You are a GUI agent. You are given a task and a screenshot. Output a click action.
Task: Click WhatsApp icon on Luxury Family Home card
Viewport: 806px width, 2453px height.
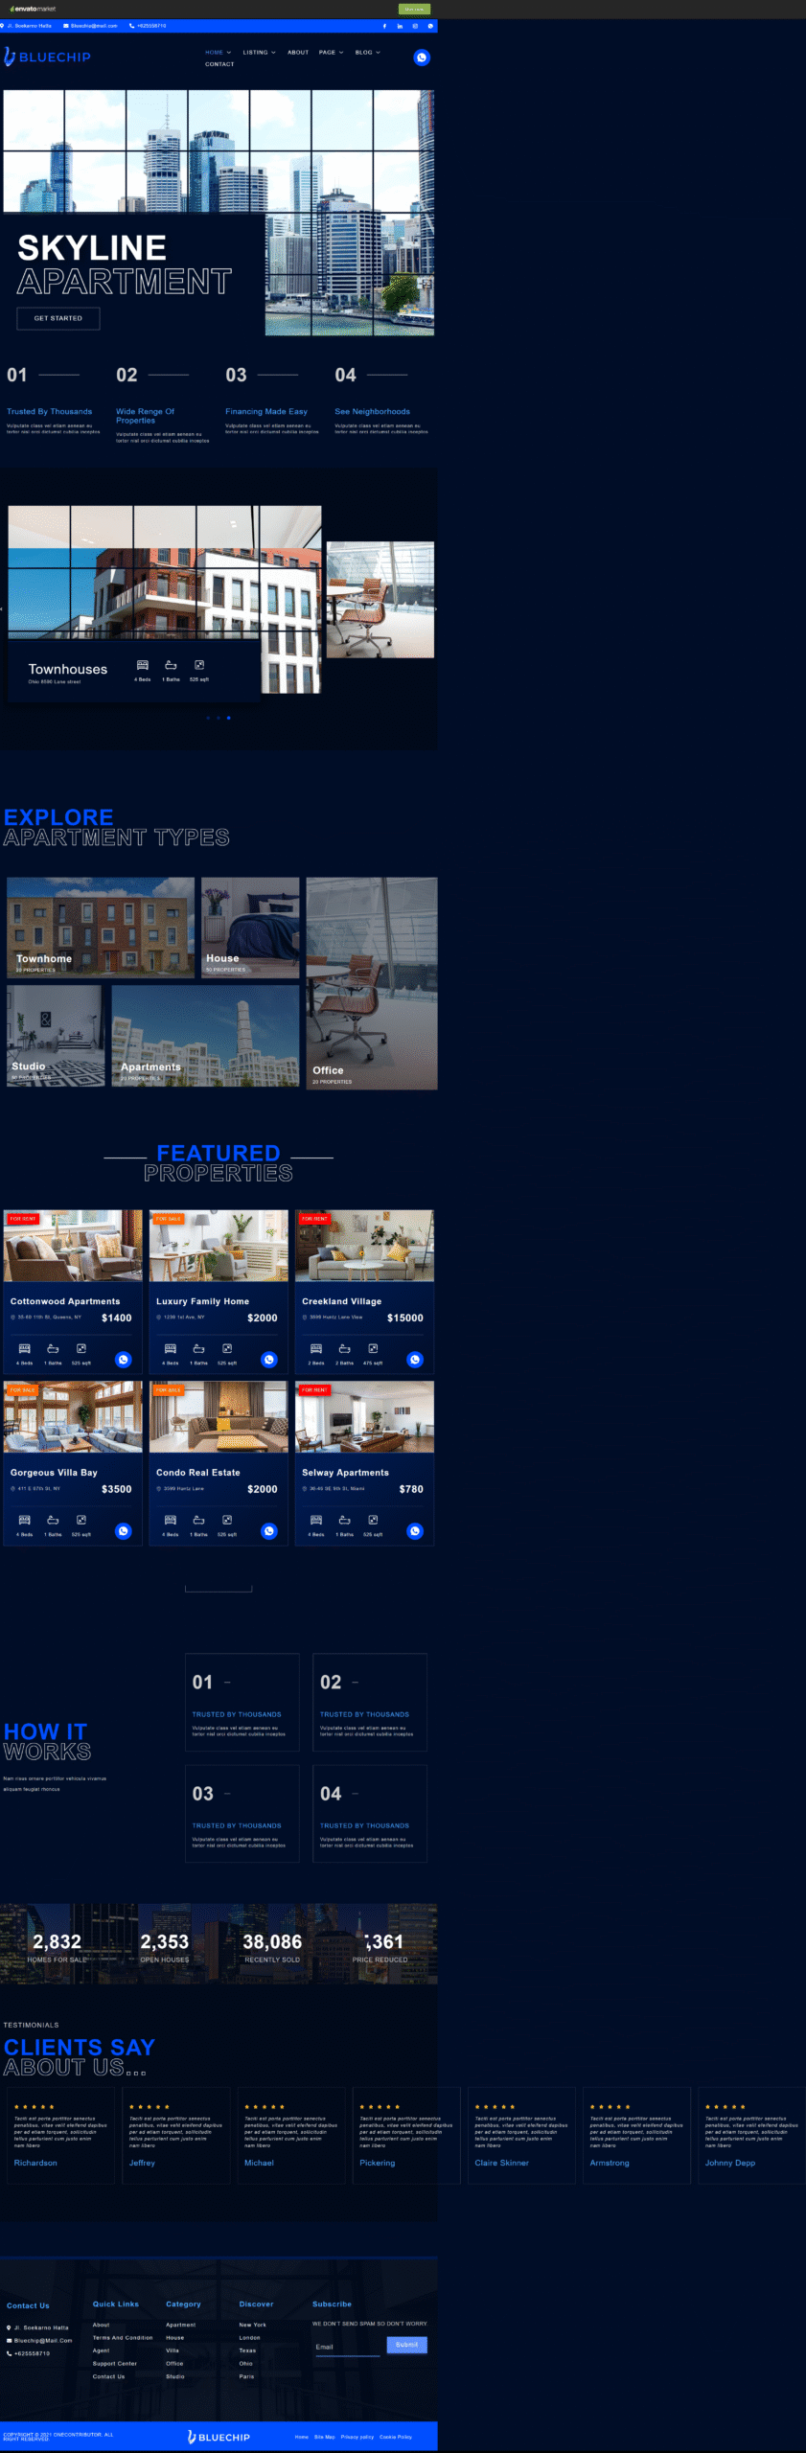(269, 1360)
